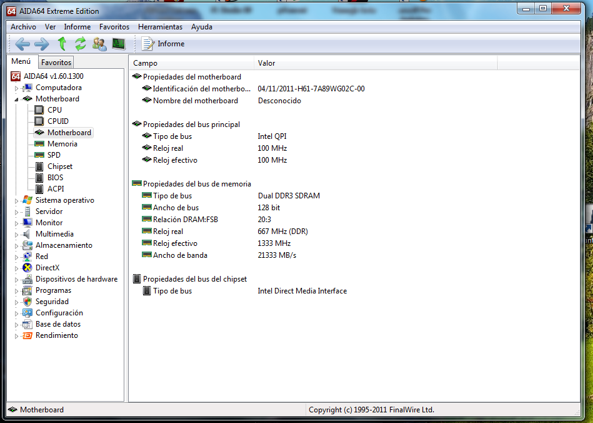Expand the Almacenamiento tree node

pyautogui.click(x=16, y=246)
